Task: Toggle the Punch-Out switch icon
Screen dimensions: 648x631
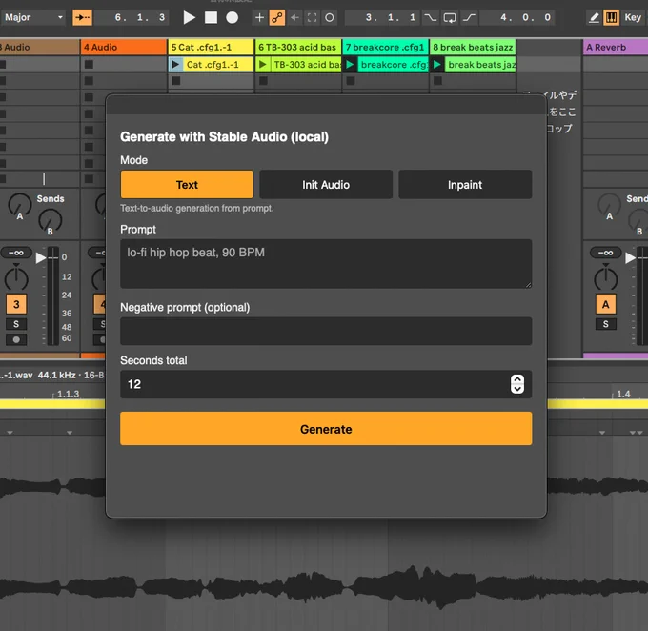Action: pos(469,17)
